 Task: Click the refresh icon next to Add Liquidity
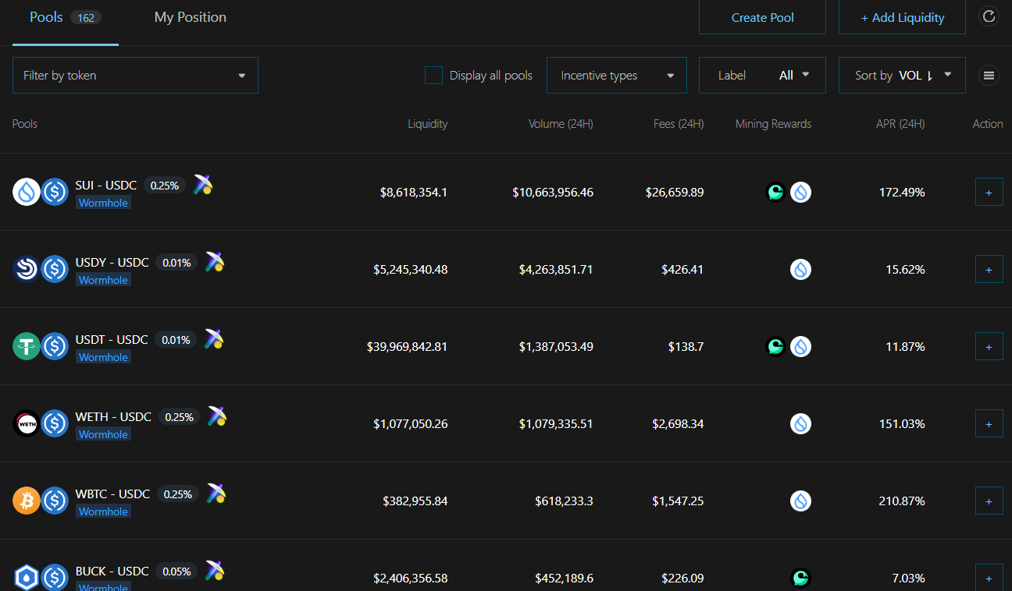click(x=989, y=16)
